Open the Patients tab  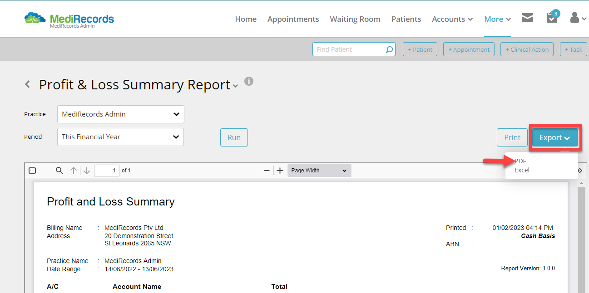(406, 19)
